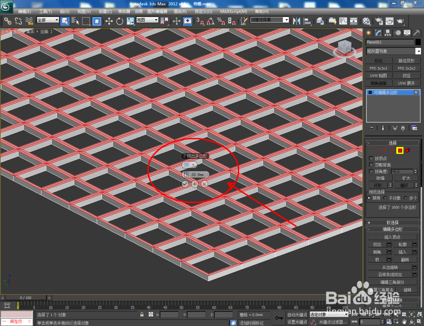Confirm extrude with green checkmark
424x326 pixels.
click(185, 184)
